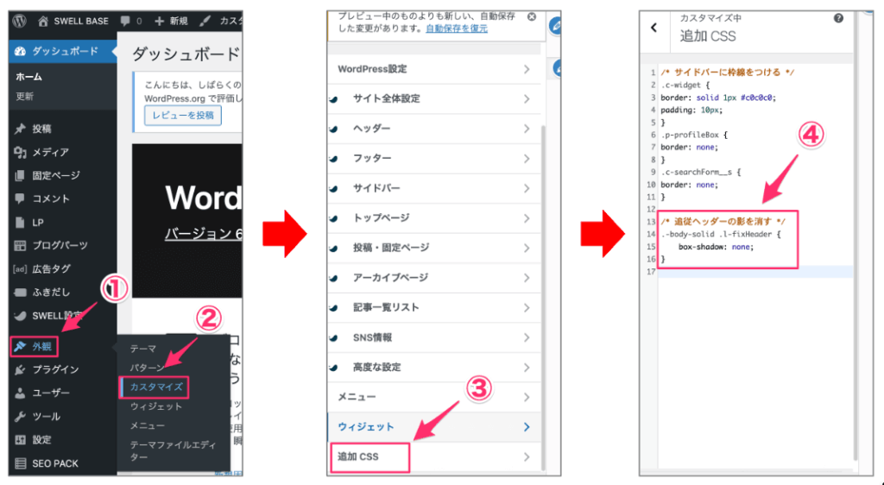
Task: Choose カスタマイズ from the 外観 submenu
Action: pyautogui.click(x=155, y=386)
